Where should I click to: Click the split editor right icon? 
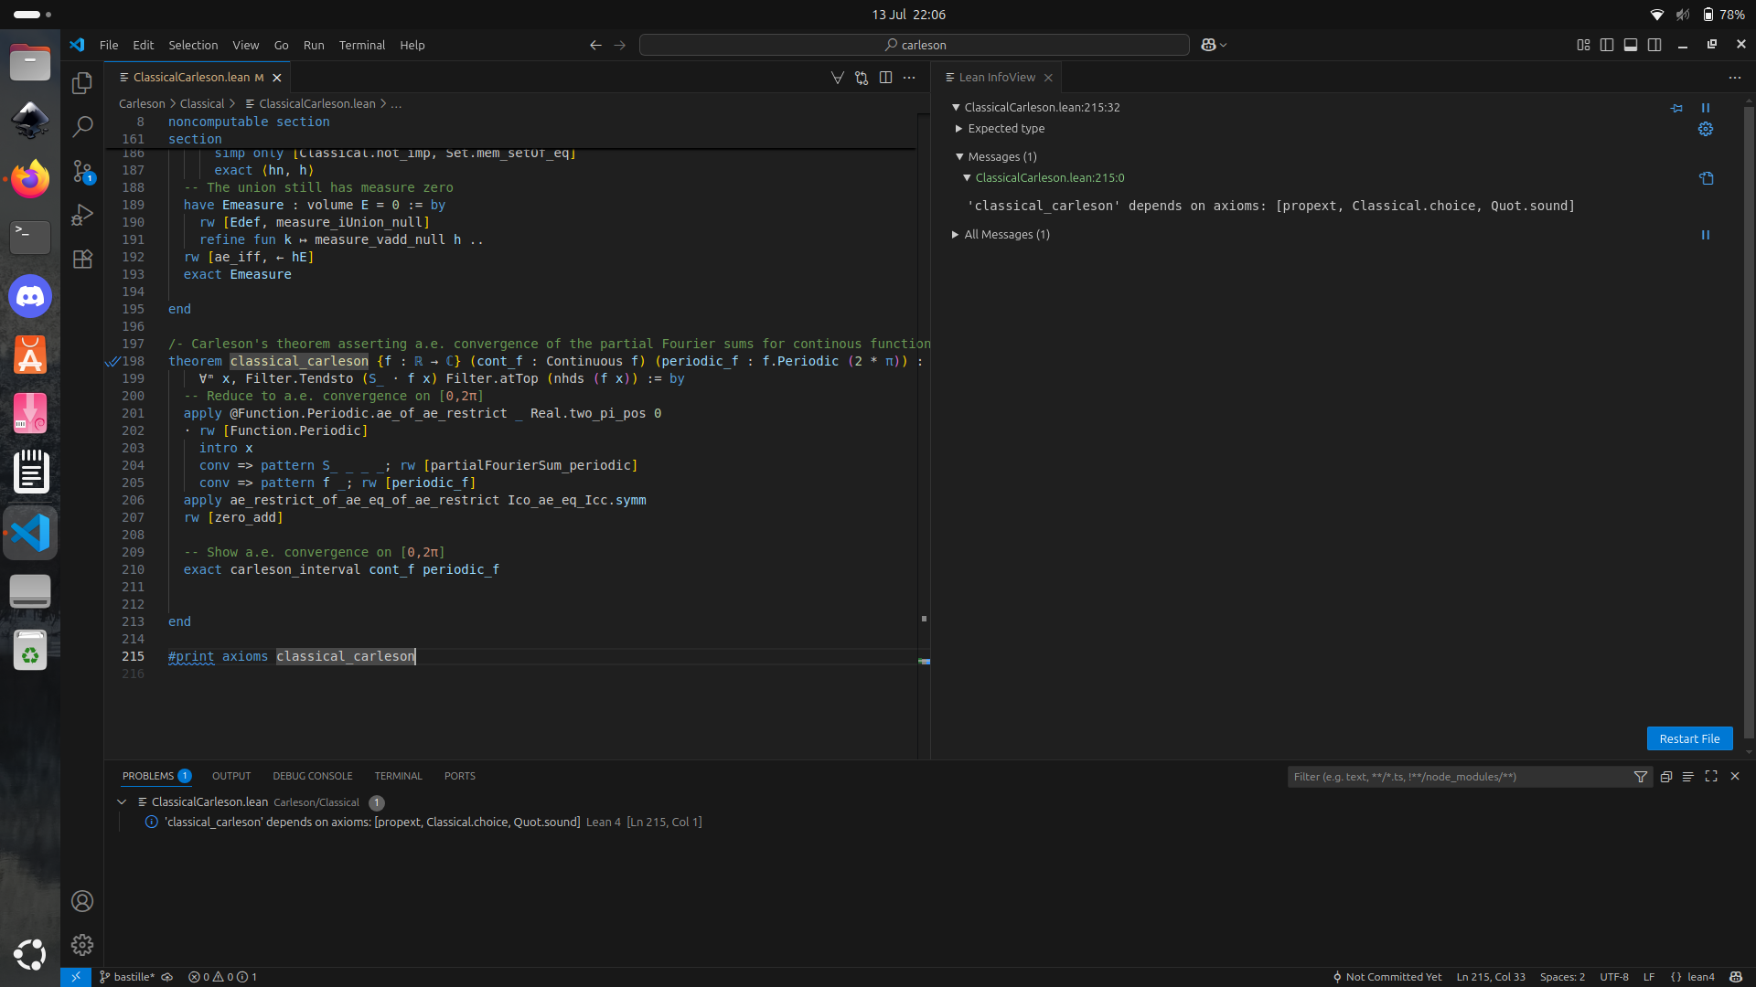pyautogui.click(x=885, y=78)
